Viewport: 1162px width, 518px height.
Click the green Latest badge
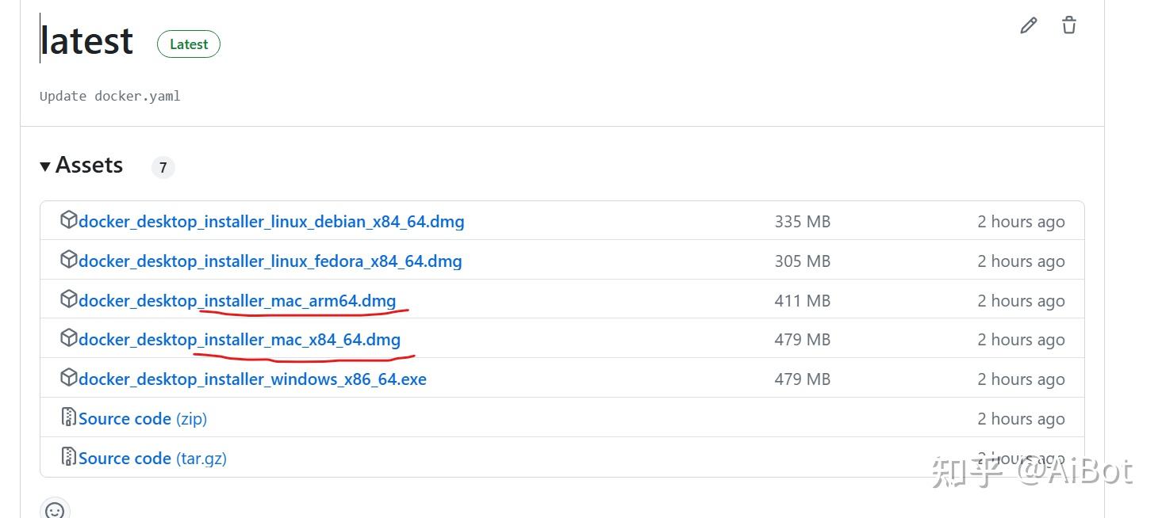pyautogui.click(x=189, y=44)
